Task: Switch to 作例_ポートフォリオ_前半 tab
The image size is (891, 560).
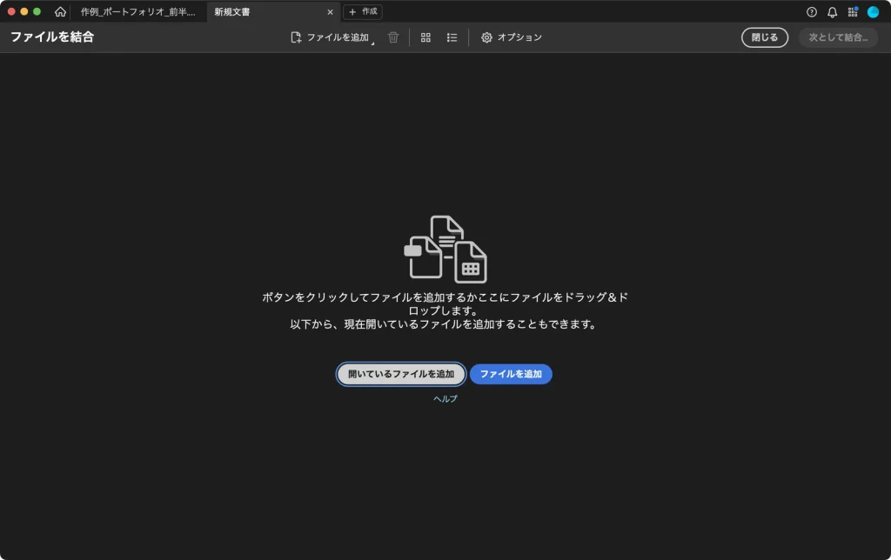Action: (x=138, y=11)
